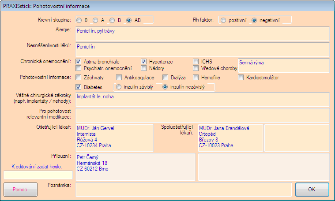335x201 pixels.
Task: Click the emergency relevant medication field
Action: 202,115
